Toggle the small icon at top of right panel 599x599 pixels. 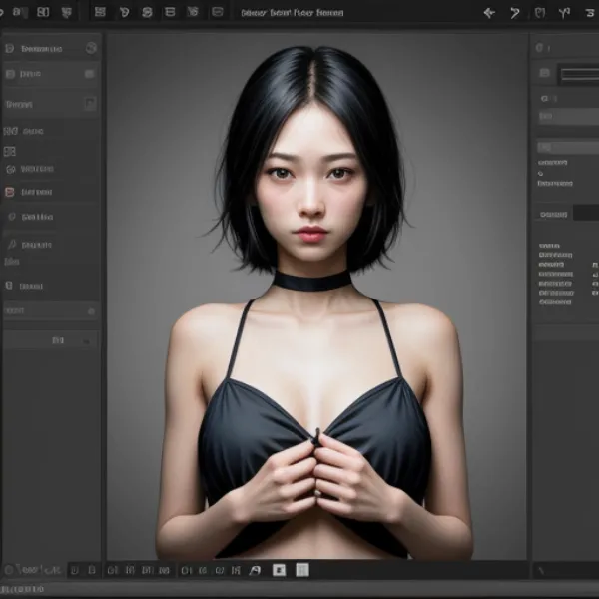click(x=540, y=48)
